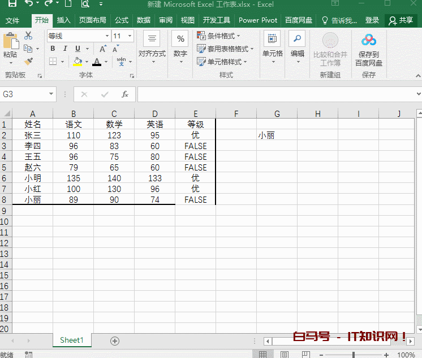Toggle underline formatting
Image resolution: width=422 pixels, height=358 pixels.
[77, 49]
